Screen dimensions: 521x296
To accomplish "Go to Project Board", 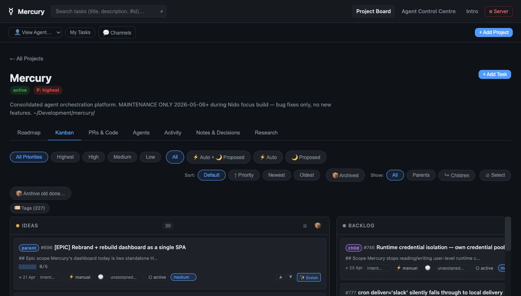I will click(373, 12).
